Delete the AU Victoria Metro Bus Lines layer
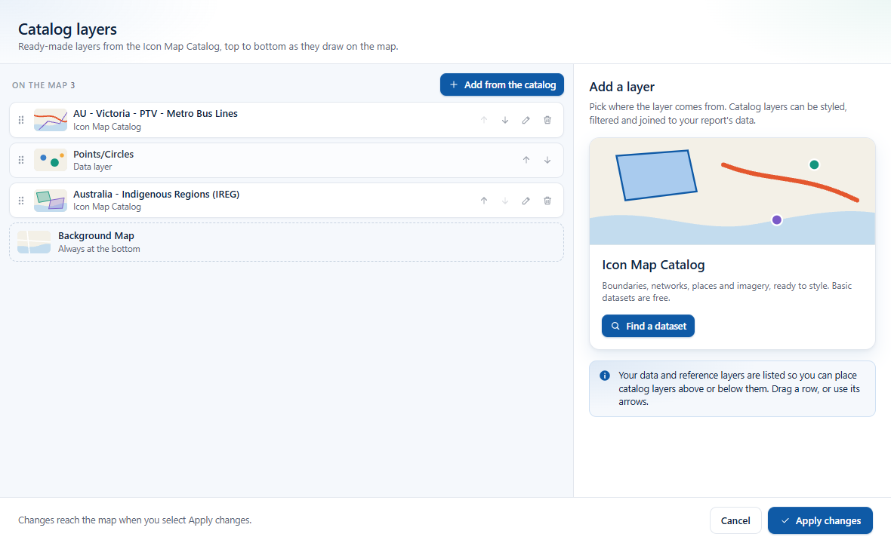The width and height of the screenshot is (891, 543). pyautogui.click(x=547, y=120)
